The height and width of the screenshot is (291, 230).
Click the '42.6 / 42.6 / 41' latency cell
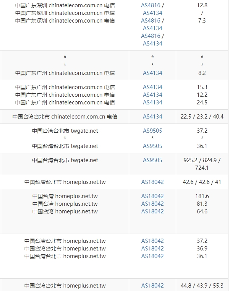202,182
